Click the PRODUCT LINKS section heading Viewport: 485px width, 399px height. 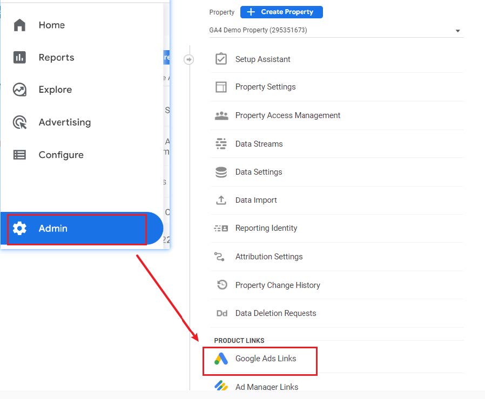tap(239, 341)
